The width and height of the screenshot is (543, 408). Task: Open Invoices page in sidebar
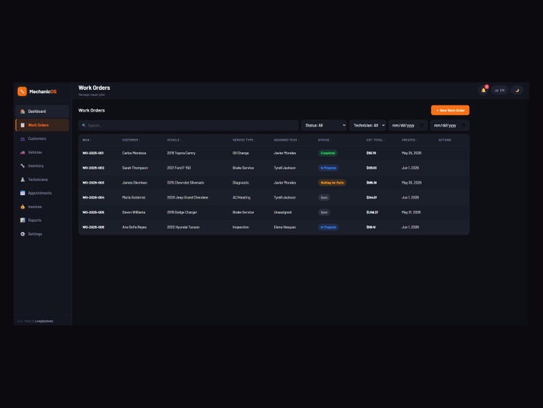(x=42, y=207)
